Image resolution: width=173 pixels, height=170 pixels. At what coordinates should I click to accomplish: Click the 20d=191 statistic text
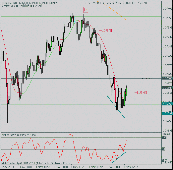[x=142, y=3]
